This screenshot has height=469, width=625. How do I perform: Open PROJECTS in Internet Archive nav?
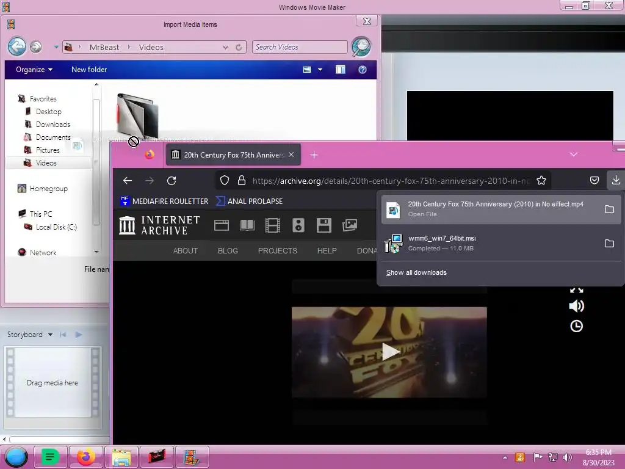pyautogui.click(x=278, y=250)
